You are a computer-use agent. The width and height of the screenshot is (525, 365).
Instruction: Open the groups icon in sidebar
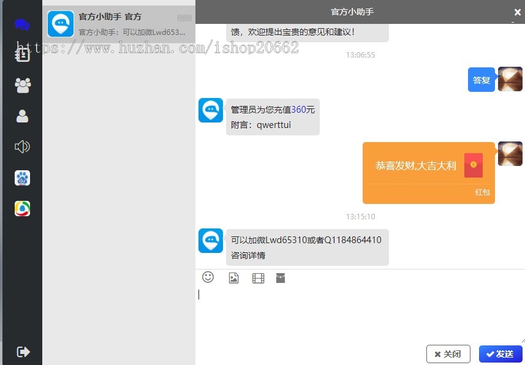click(23, 85)
